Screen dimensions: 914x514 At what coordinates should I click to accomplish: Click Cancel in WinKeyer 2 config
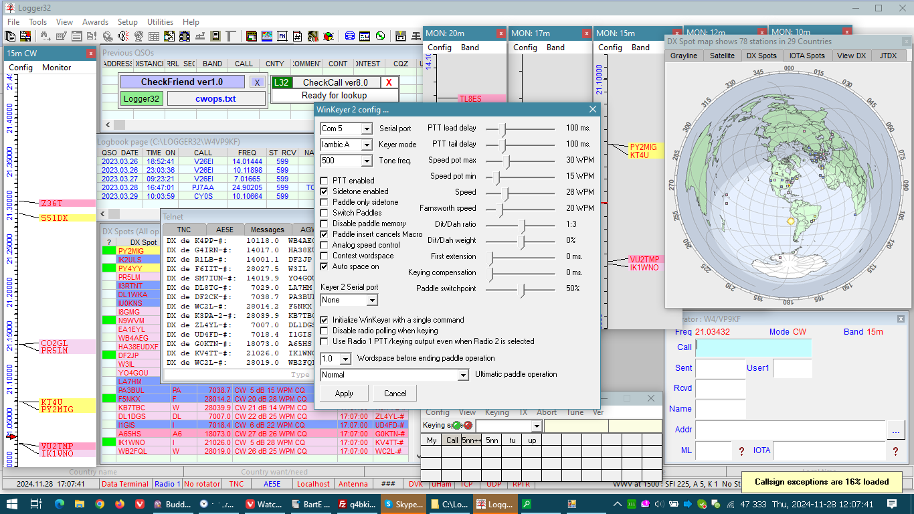(395, 394)
